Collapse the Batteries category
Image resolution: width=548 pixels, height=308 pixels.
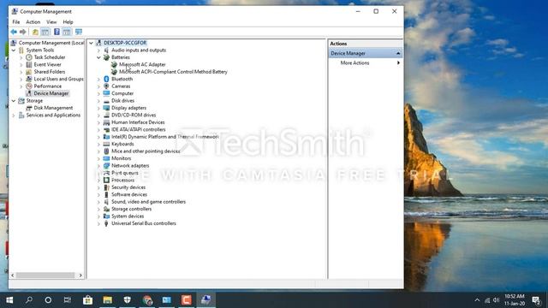(98, 57)
